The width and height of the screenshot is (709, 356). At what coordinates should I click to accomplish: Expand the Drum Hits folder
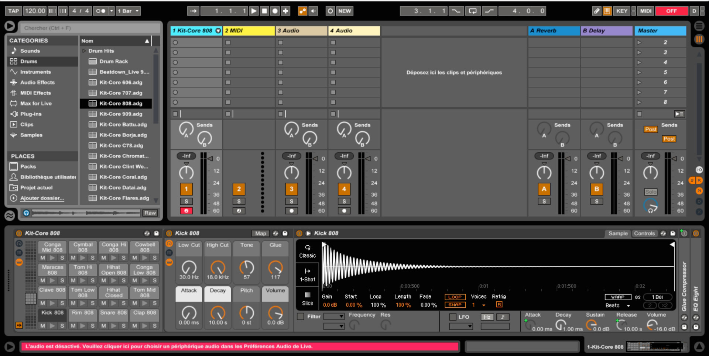84,51
